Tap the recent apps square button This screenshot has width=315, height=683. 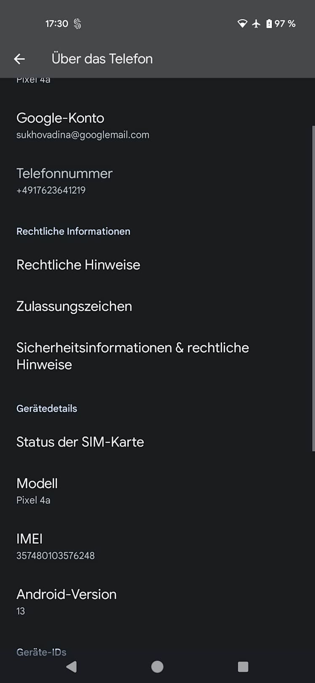point(243,667)
